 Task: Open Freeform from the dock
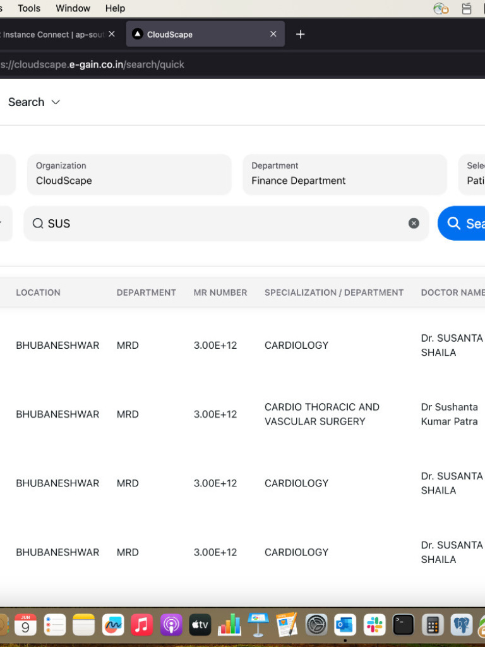tap(113, 625)
